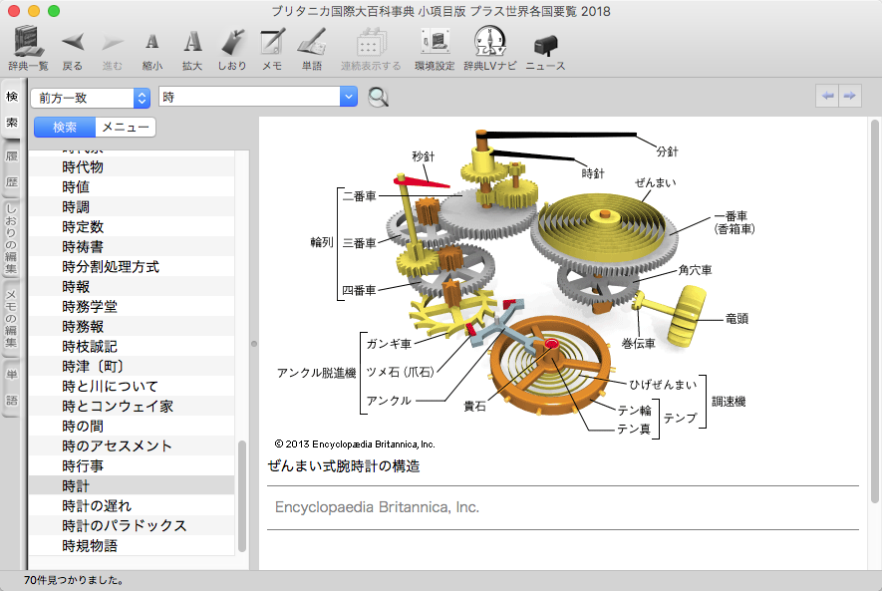Click the Encyclopaedia Britannica, Inc. credit text
This screenshot has height=591, width=882.
click(377, 507)
